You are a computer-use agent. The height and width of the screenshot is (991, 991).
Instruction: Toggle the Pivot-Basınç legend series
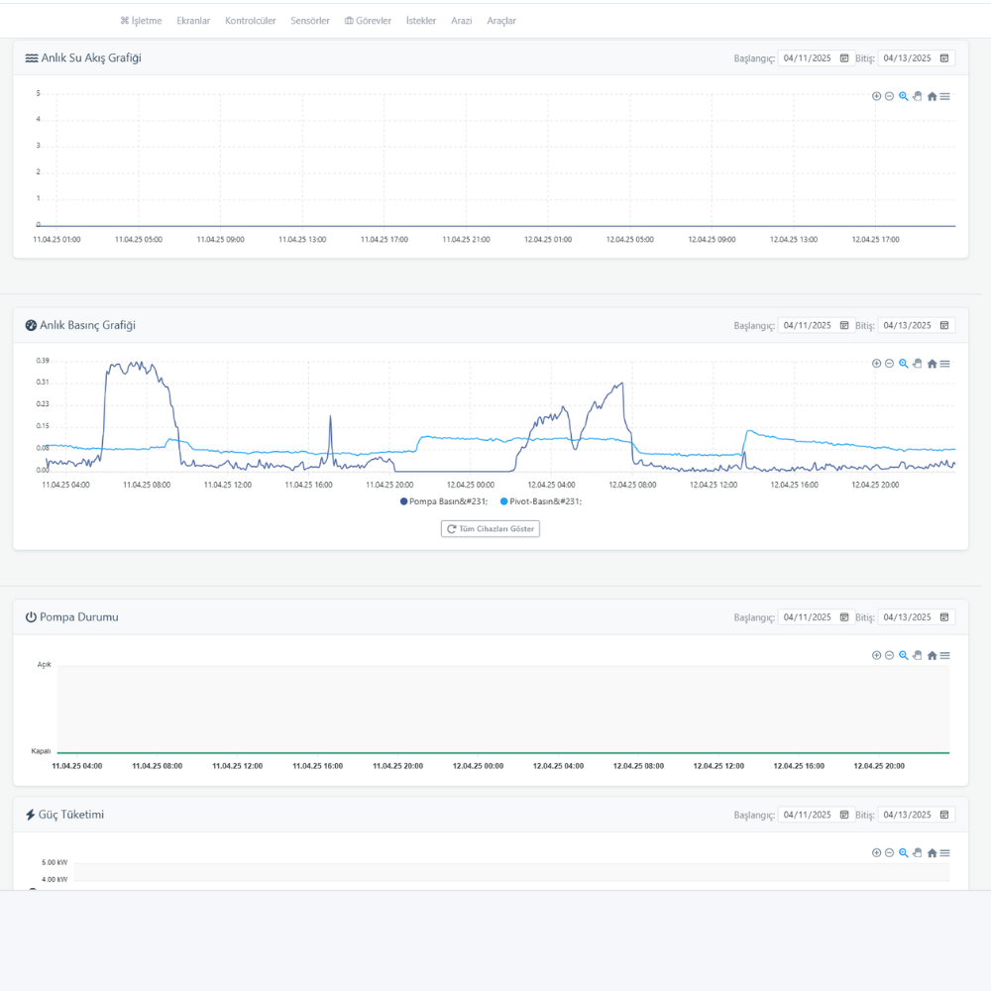coord(541,501)
